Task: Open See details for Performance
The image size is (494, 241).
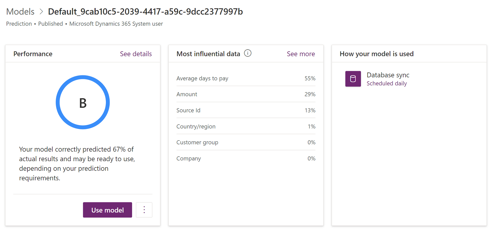Action: coord(136,53)
